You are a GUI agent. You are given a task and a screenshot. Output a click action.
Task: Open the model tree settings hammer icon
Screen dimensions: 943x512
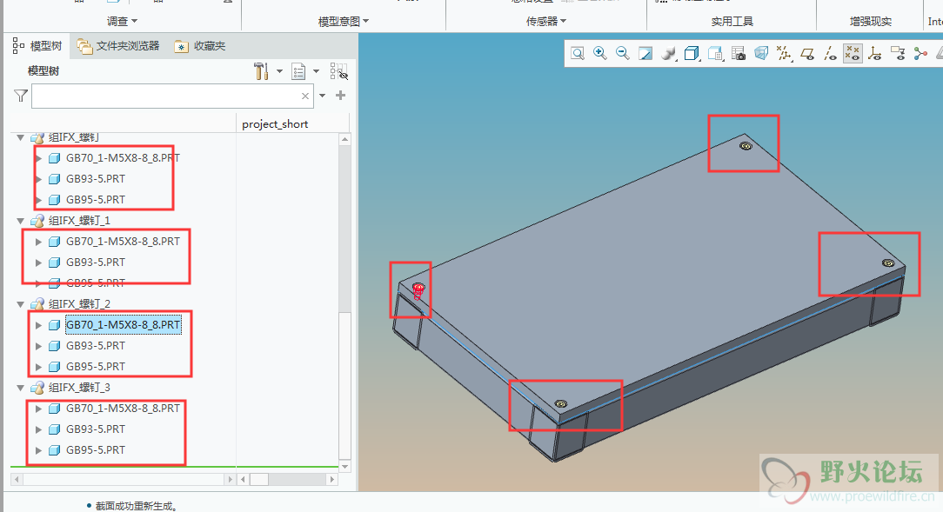[x=261, y=71]
